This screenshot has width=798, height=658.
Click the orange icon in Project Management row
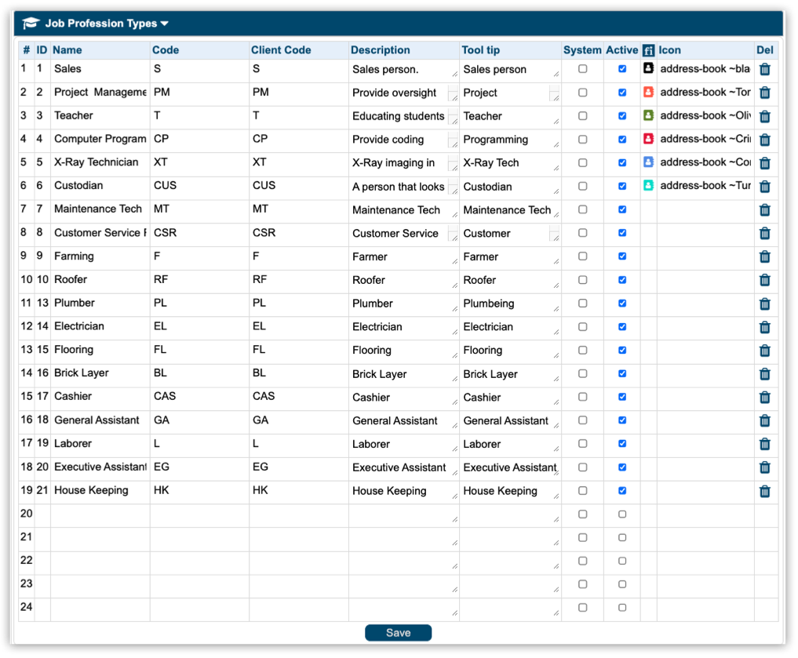[x=648, y=93]
